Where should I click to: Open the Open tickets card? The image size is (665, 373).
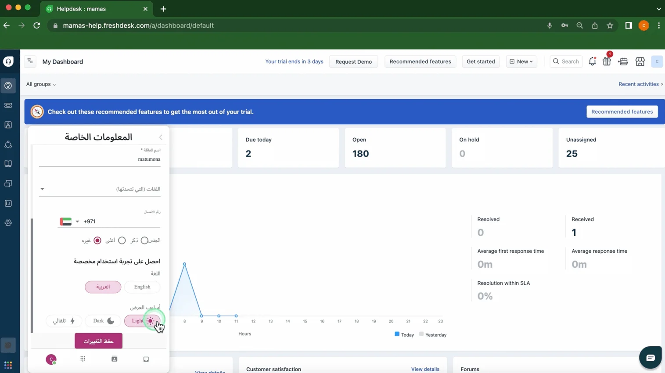click(395, 147)
